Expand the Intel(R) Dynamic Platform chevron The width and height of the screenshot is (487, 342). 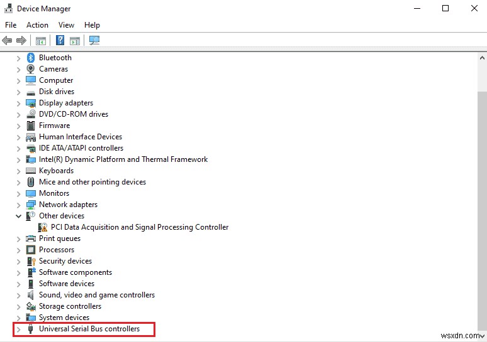point(18,160)
